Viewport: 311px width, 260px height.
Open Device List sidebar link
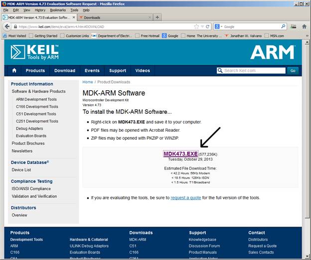point(21,170)
